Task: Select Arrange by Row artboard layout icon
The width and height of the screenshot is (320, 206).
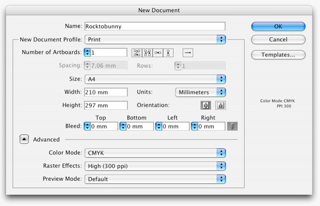Action: coord(158,53)
